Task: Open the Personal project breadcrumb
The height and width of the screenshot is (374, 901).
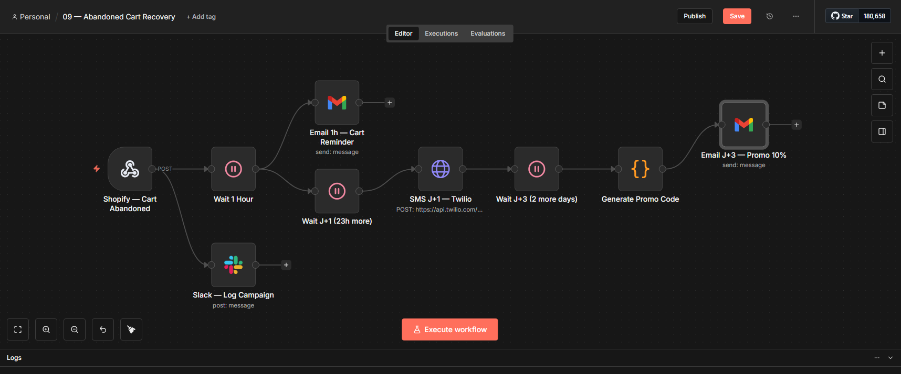Action: coord(31,17)
